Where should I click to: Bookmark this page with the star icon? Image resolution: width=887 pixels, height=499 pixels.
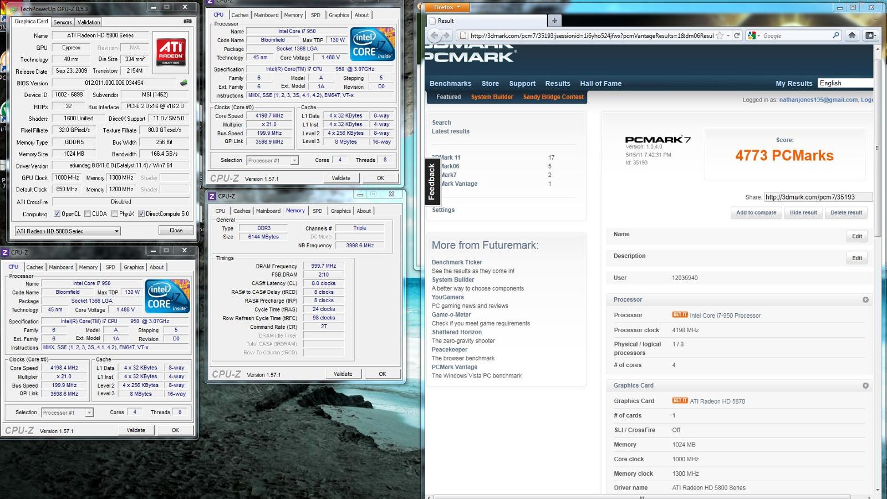tap(720, 35)
